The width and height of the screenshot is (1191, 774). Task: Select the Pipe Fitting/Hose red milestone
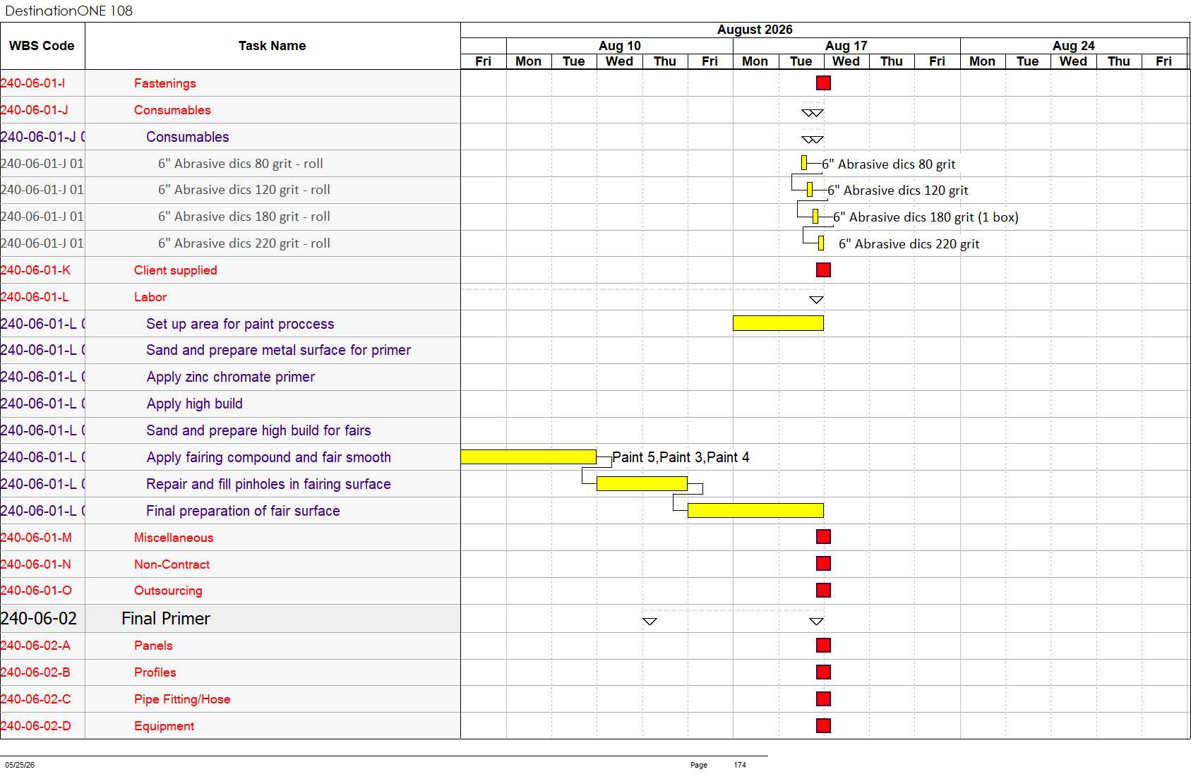823,699
